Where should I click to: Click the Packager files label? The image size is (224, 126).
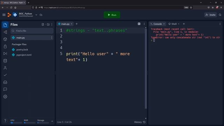coord(19,44)
